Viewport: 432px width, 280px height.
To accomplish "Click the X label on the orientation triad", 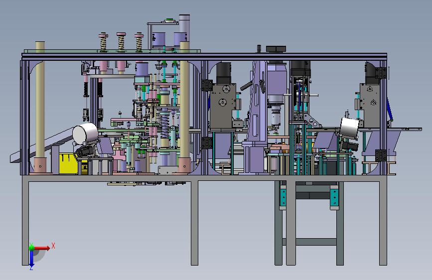I will [x=53, y=246].
